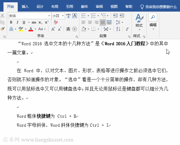
Task: Decrease font size with shrink icon
Action: point(60,29)
